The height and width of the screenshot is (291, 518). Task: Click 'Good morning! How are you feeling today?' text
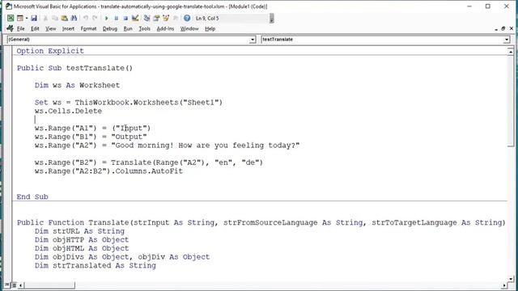205,145
